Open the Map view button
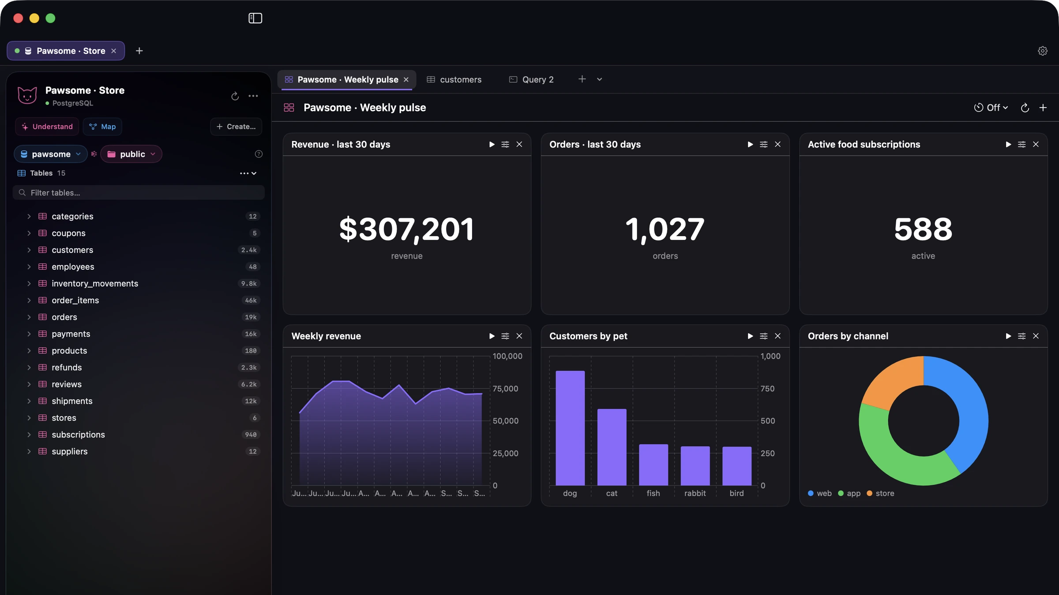1059x595 pixels. (102, 126)
